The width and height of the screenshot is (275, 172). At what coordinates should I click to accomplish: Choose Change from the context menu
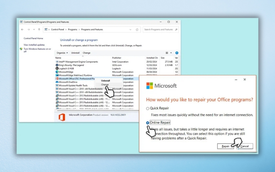105,85
